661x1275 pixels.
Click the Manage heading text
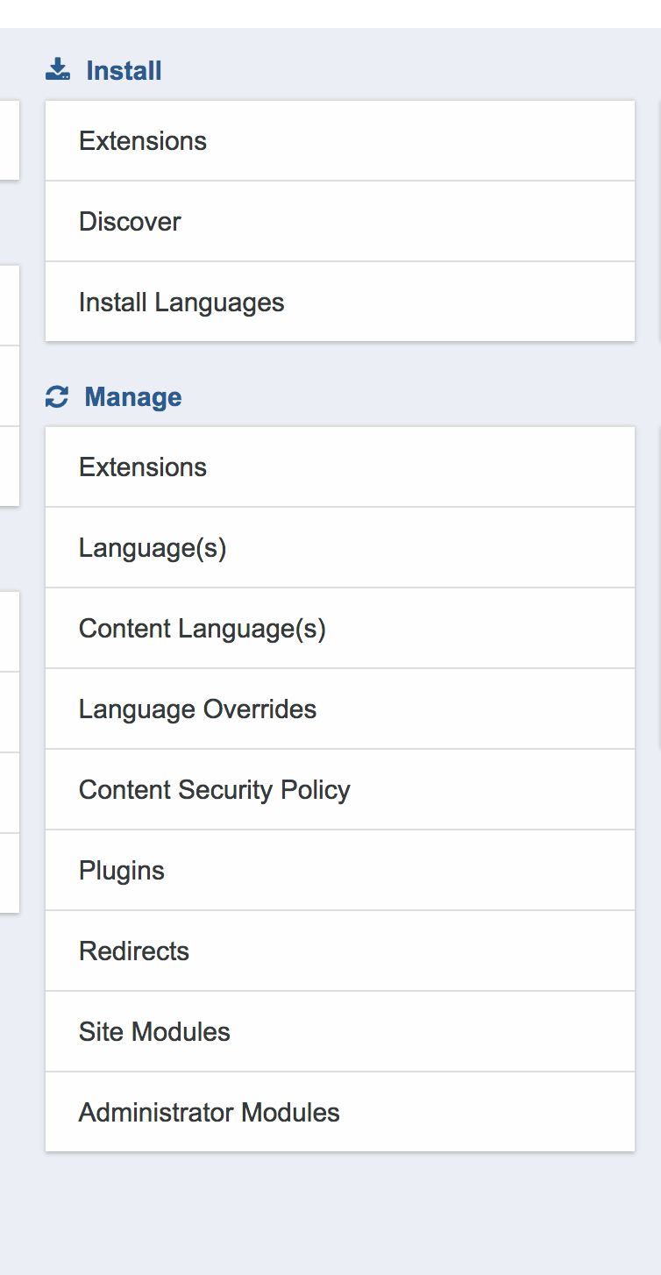(133, 397)
